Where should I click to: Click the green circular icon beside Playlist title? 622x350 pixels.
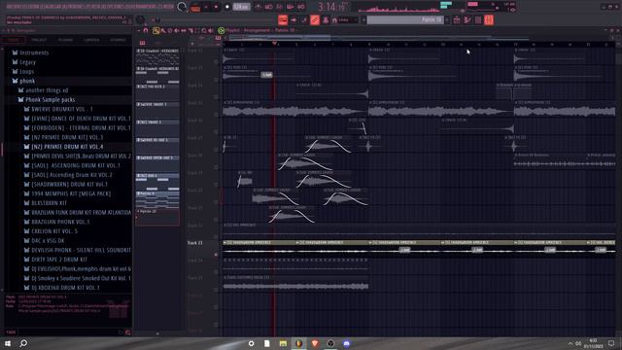[x=222, y=30]
